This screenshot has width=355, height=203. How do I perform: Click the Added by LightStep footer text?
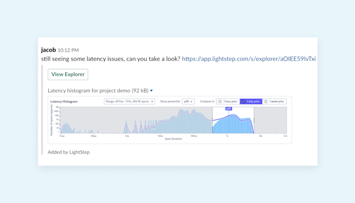click(69, 152)
